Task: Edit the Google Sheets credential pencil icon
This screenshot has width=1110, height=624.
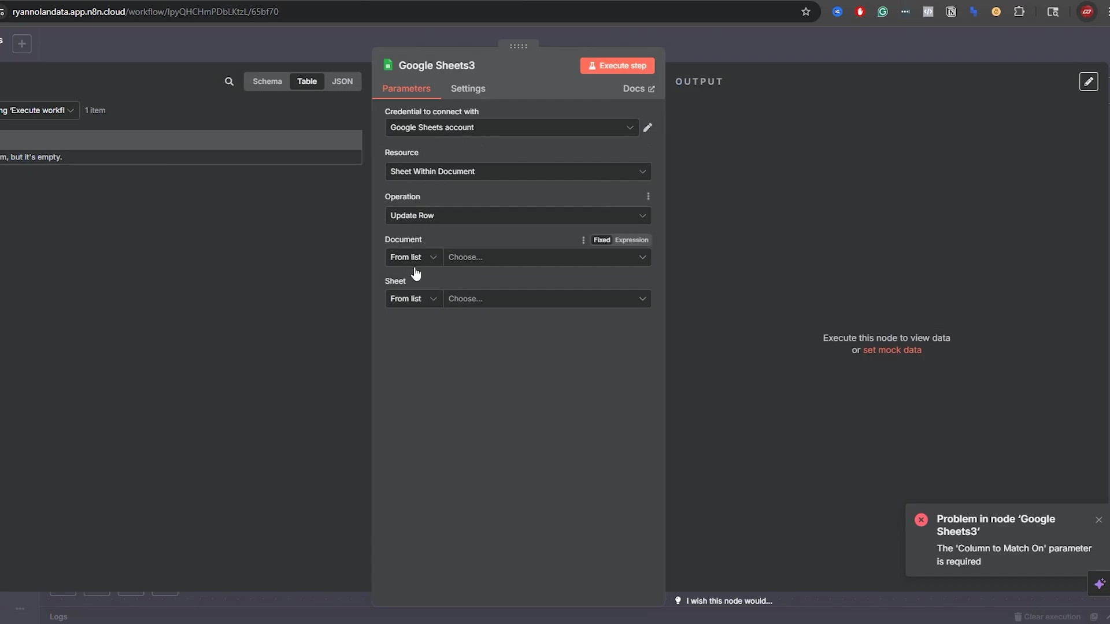Action: pos(647,128)
